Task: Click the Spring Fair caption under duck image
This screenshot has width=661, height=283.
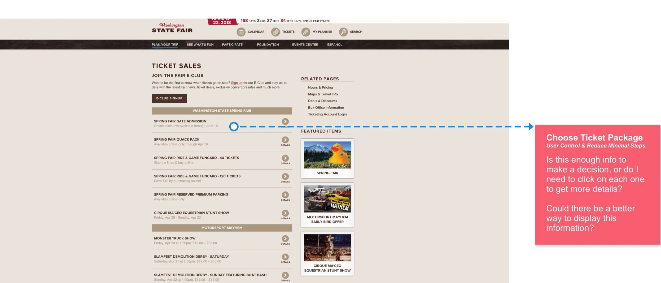Action: point(327,173)
